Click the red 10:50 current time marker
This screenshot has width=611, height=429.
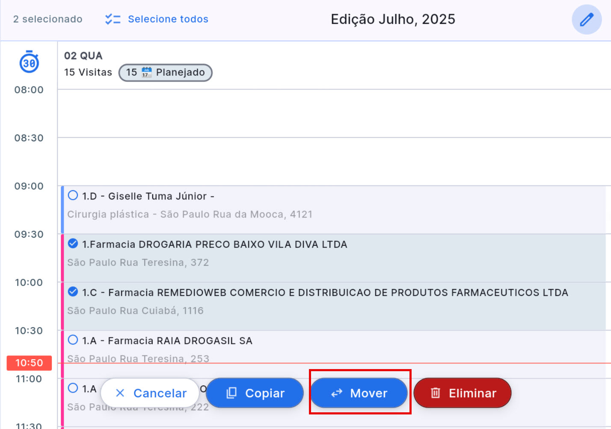click(x=29, y=363)
